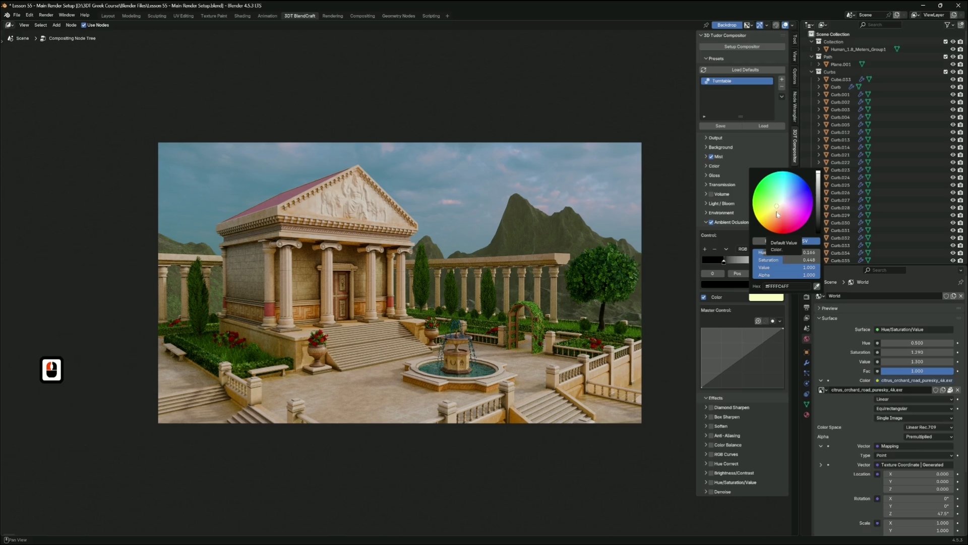
Task: Hide Cube.033 with its eye icon
Action: tap(952, 80)
